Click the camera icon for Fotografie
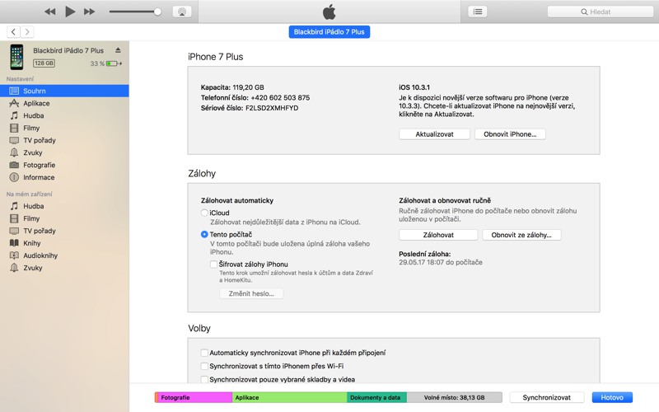The image size is (659, 412). click(x=14, y=165)
